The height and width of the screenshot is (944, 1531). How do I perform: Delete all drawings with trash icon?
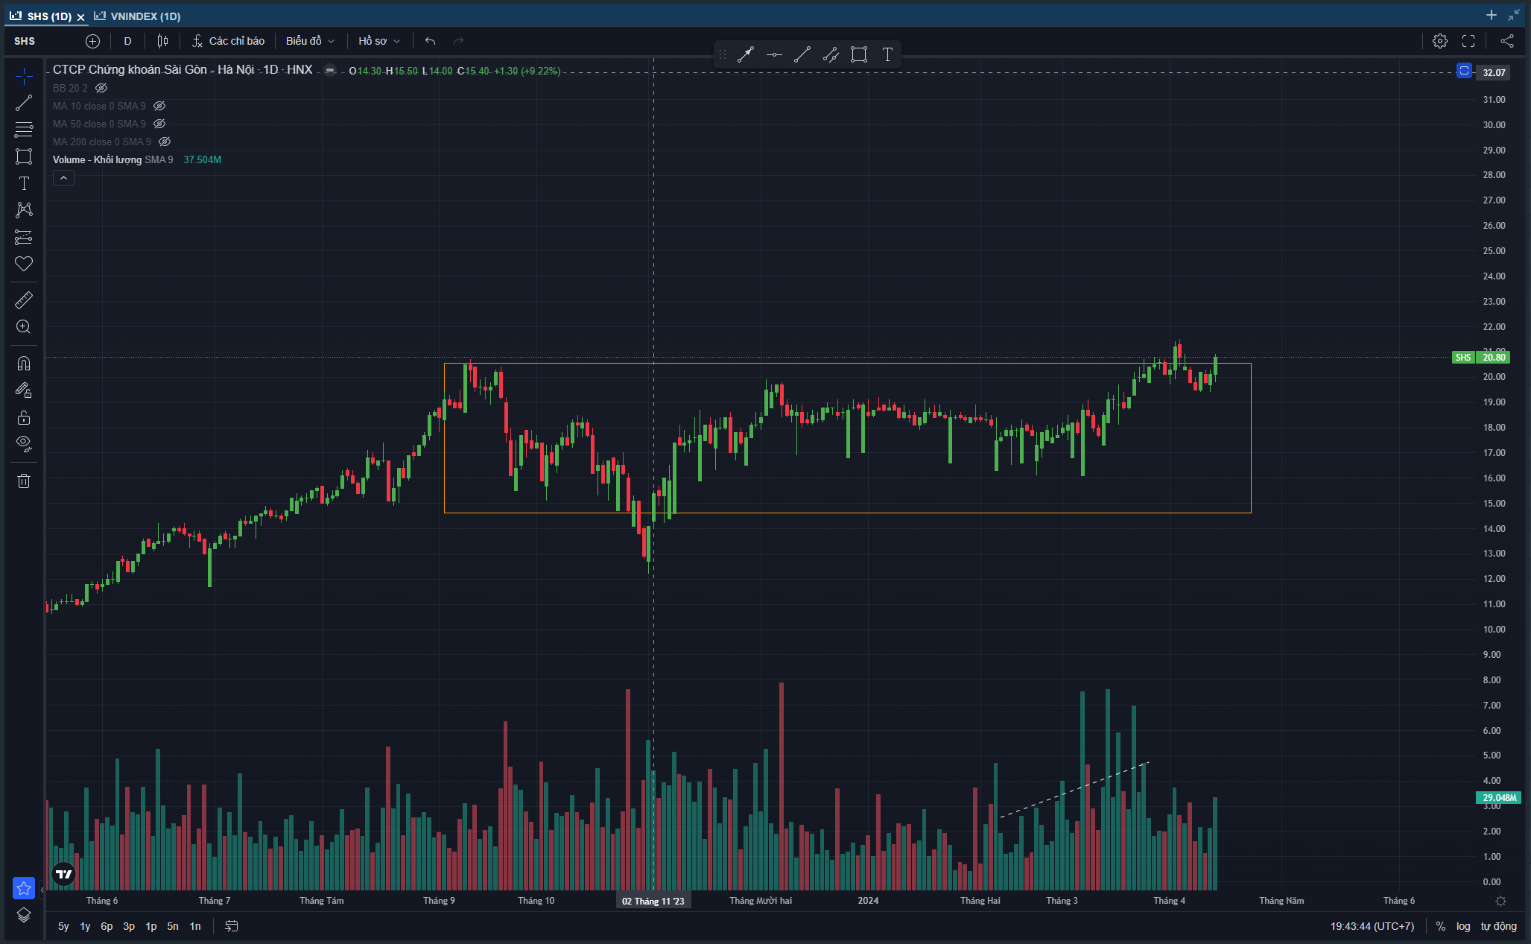24,481
